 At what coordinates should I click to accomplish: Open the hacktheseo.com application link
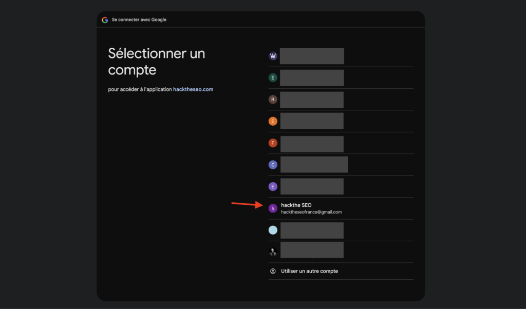click(x=193, y=89)
